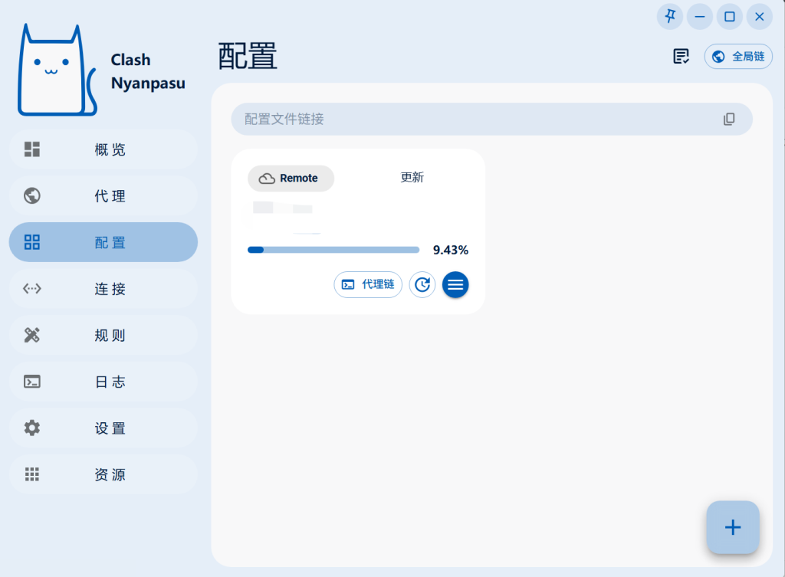Expand the Clash Nyanpasu cat logo area
Image resolution: width=785 pixels, height=577 pixels.
pos(56,69)
